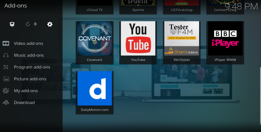Click the Program add-ons tools icon
Viewport: 261px width, 132px height.
(6, 67)
